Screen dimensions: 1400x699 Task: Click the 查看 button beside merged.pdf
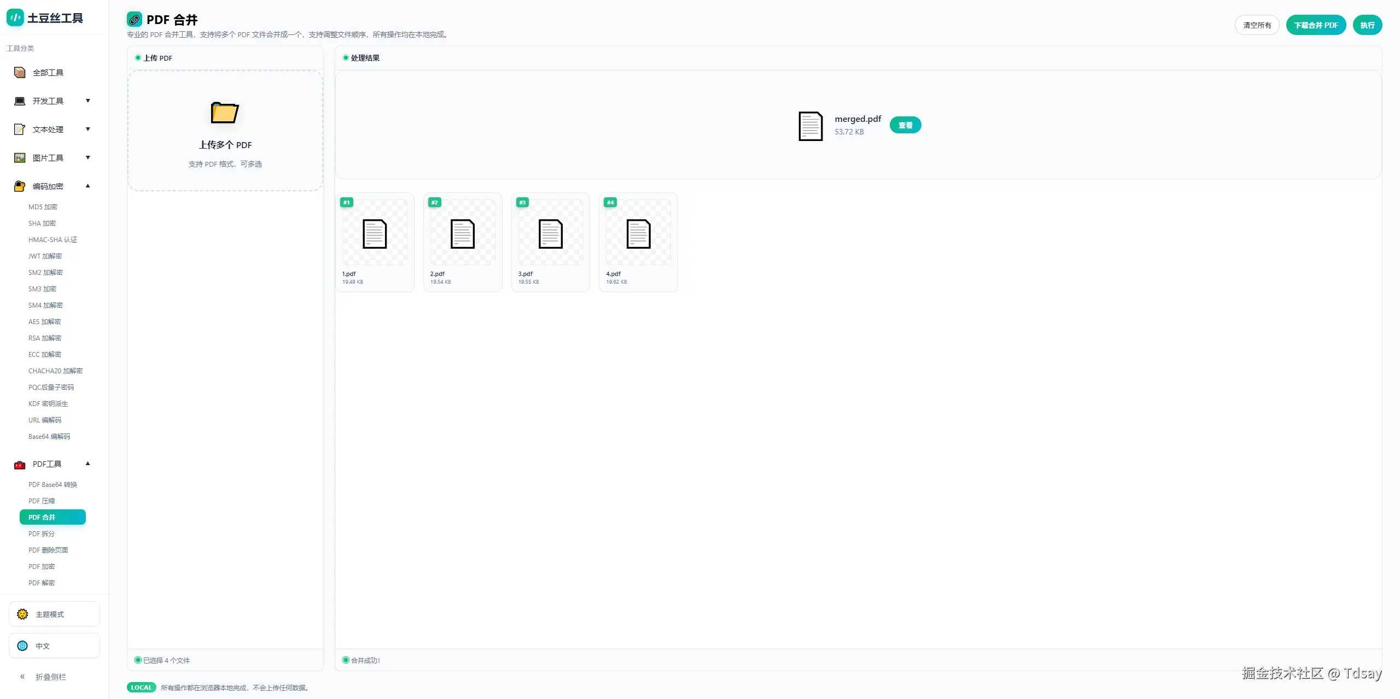point(905,125)
